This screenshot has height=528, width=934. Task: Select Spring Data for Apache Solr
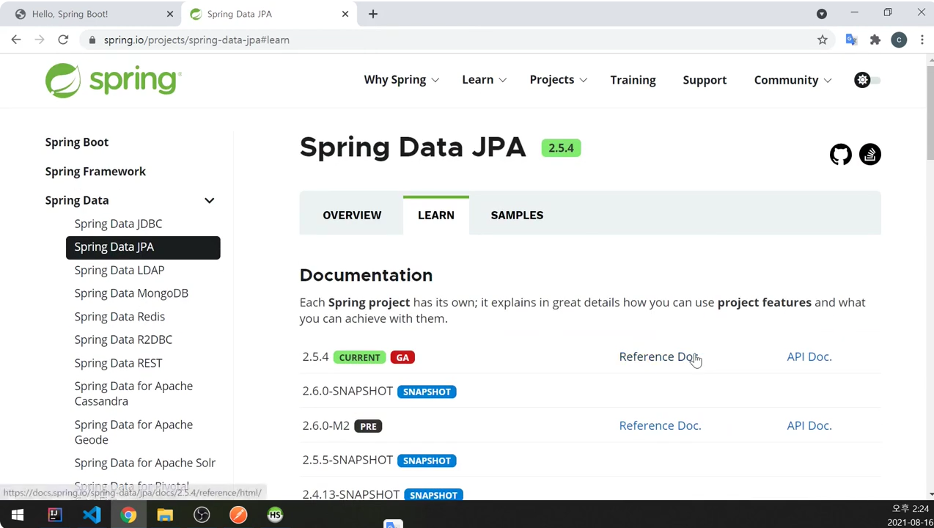[x=144, y=463]
